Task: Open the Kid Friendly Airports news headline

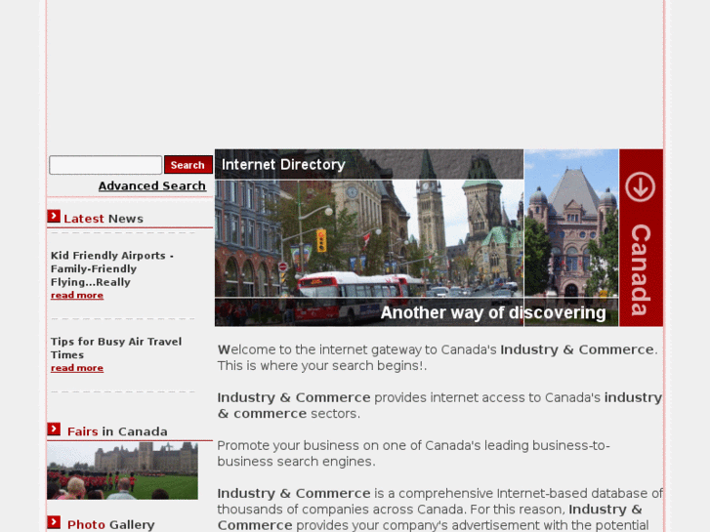Action: tap(112, 268)
